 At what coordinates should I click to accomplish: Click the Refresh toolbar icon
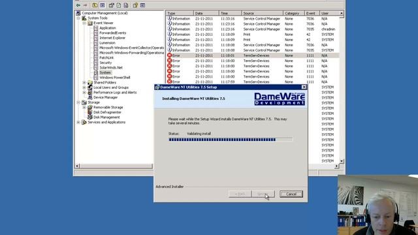(119, 5)
